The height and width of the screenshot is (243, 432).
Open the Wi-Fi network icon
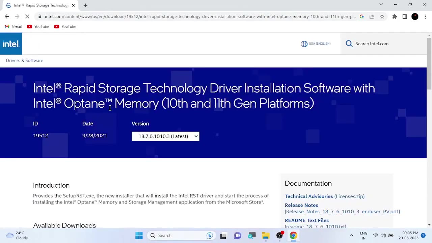(x=375, y=236)
